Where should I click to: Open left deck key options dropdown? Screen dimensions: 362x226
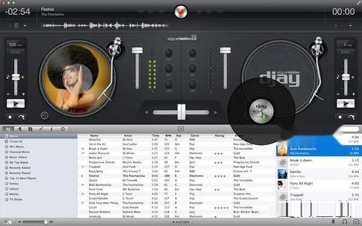pyautogui.click(x=25, y=25)
